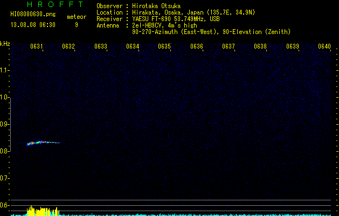Select the file name HI08080630.png

pos(33,15)
